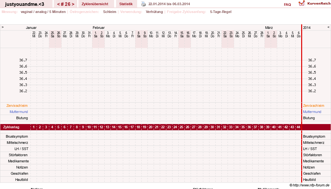Click the right Zervixschleim label

pos(313,106)
